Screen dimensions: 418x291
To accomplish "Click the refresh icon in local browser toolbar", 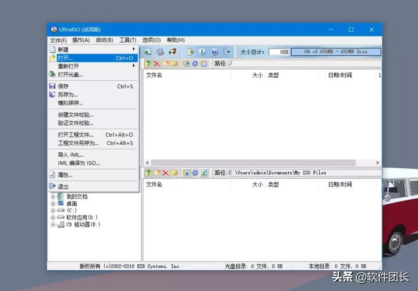I will [x=203, y=173].
